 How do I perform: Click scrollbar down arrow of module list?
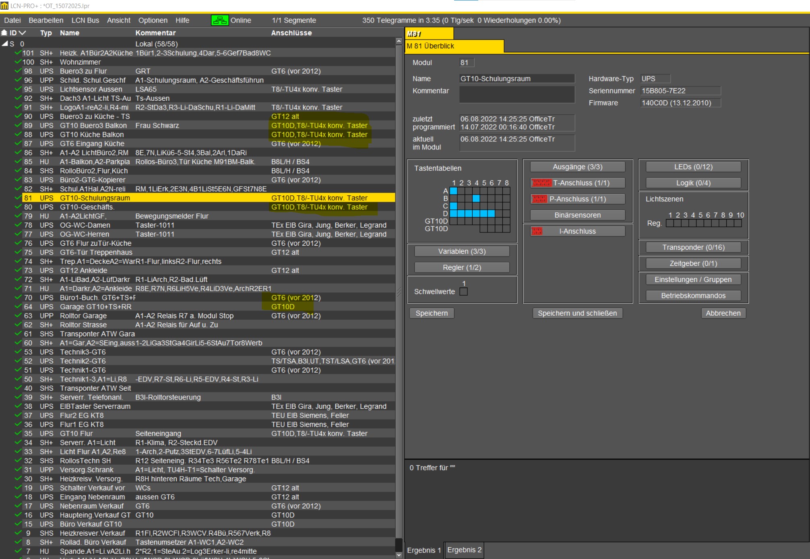399,555
